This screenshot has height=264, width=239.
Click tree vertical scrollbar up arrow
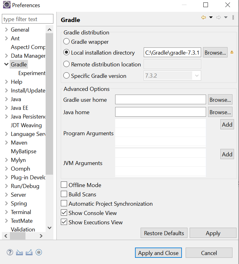click(50, 30)
